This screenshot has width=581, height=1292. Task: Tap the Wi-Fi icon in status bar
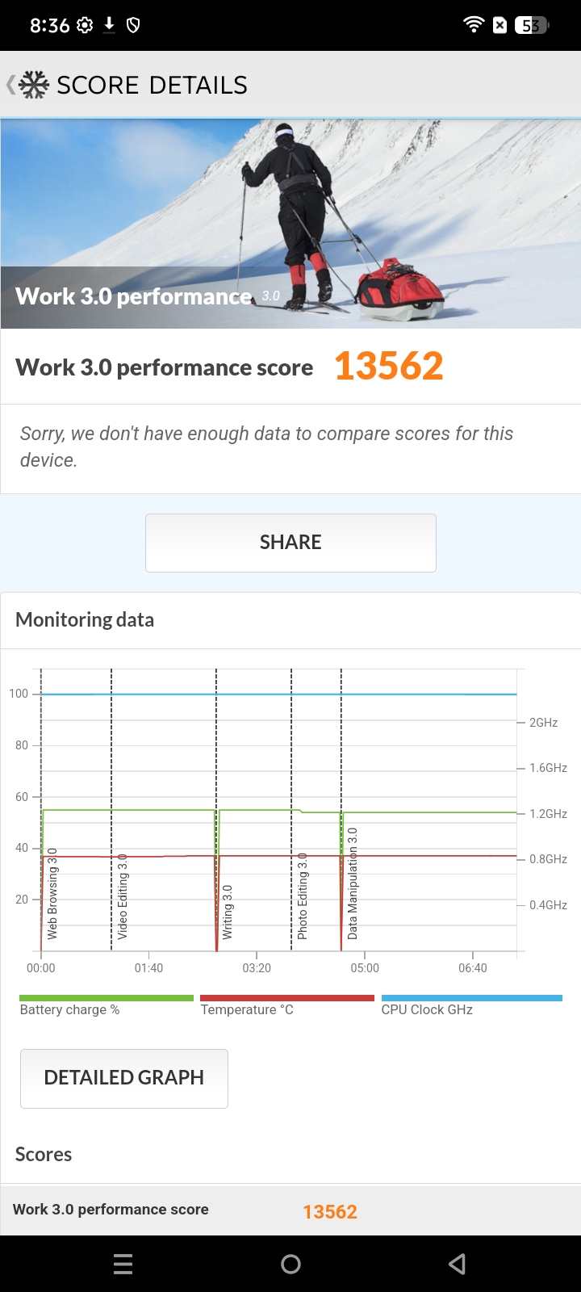tap(474, 25)
